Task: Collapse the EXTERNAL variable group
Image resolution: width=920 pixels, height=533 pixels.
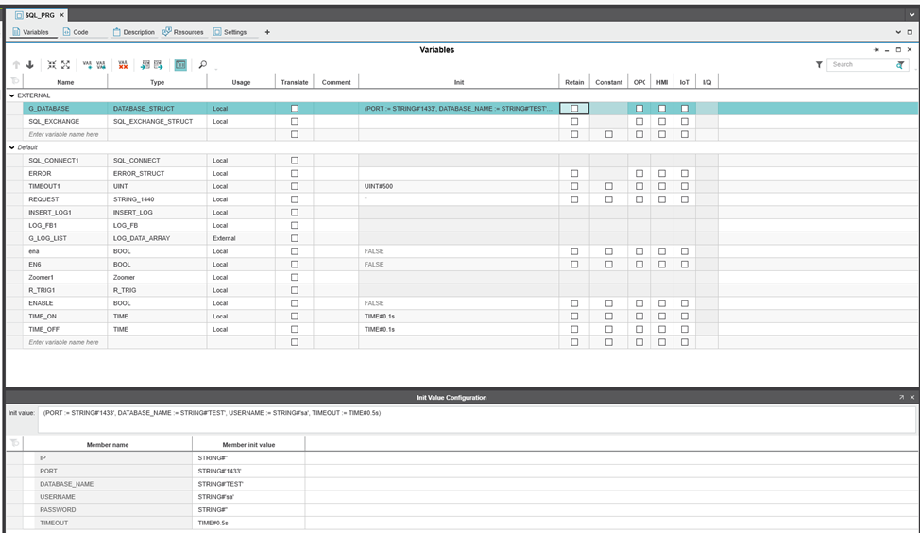Action: point(12,95)
